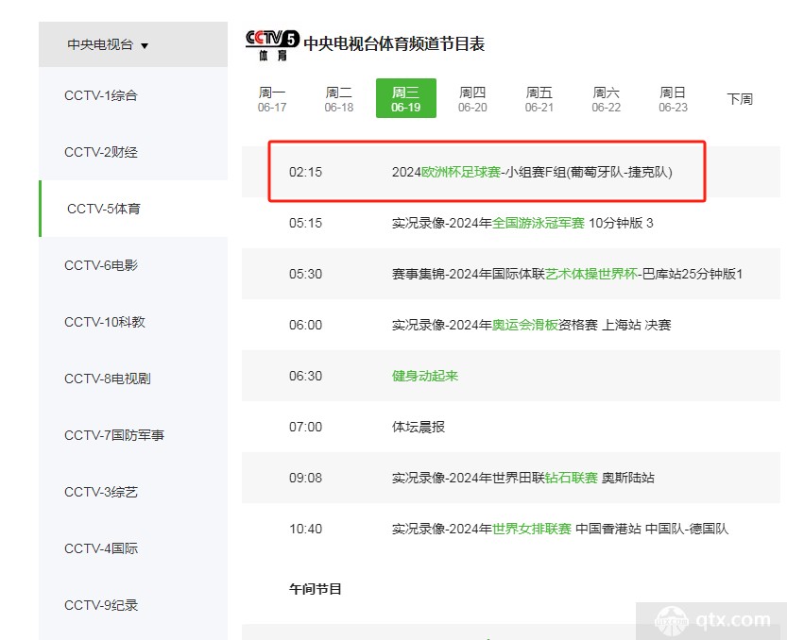Click the 中央电视台体育频道节目表 page title
Screen dimensions: 787x640
point(394,44)
